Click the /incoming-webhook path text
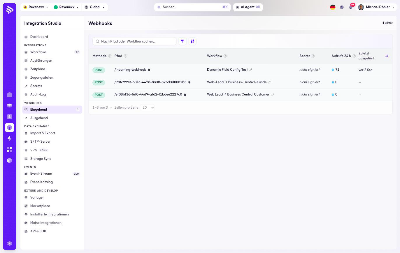Screen dimensions: 400x253 (130, 70)
